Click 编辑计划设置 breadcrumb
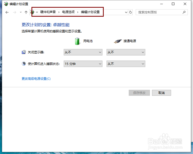 tap(90, 12)
